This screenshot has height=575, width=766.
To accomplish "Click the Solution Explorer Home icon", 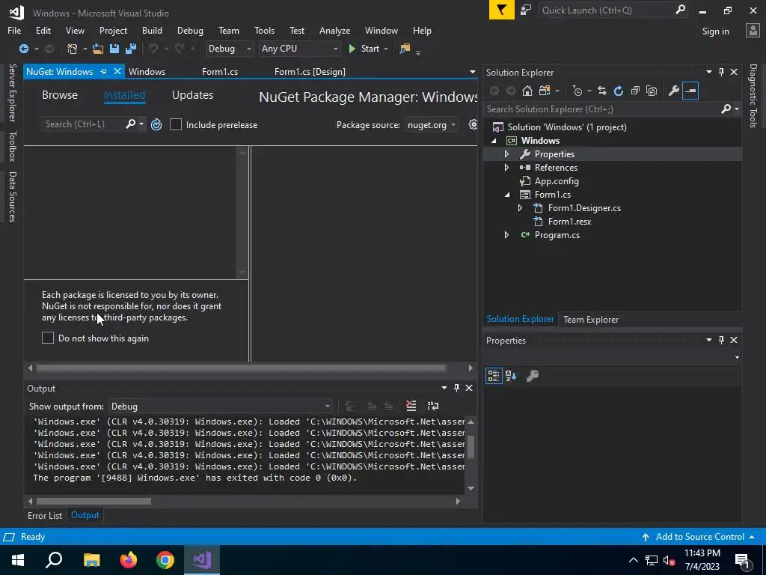I will pyautogui.click(x=527, y=91).
